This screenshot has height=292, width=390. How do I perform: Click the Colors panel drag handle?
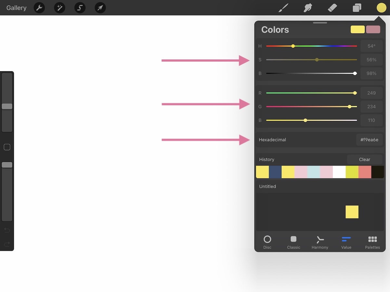pyautogui.click(x=320, y=23)
